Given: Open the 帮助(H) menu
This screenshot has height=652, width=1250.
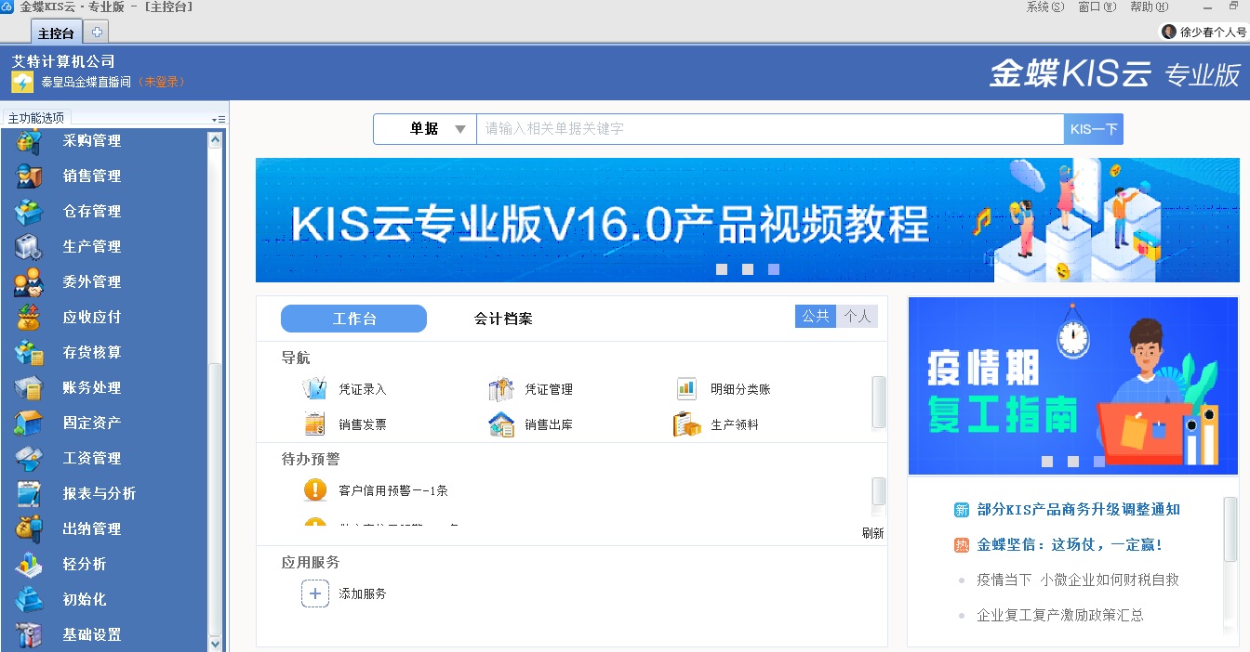Looking at the screenshot, I should [x=1149, y=7].
